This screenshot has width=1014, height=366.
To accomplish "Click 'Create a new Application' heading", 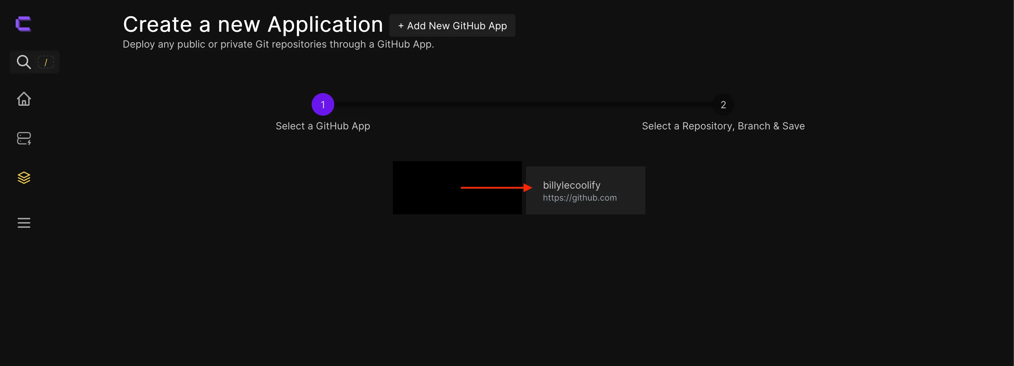I will coord(253,25).
